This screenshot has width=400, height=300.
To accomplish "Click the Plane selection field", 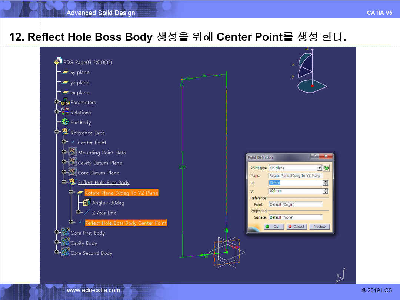I will point(295,176).
